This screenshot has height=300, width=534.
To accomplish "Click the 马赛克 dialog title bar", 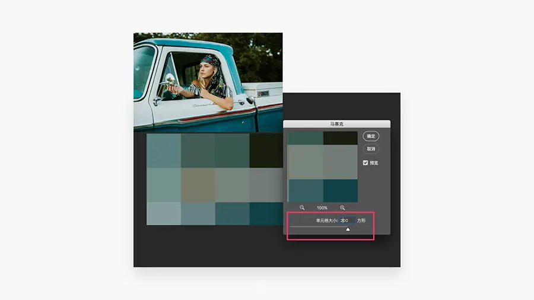I will pyautogui.click(x=337, y=124).
